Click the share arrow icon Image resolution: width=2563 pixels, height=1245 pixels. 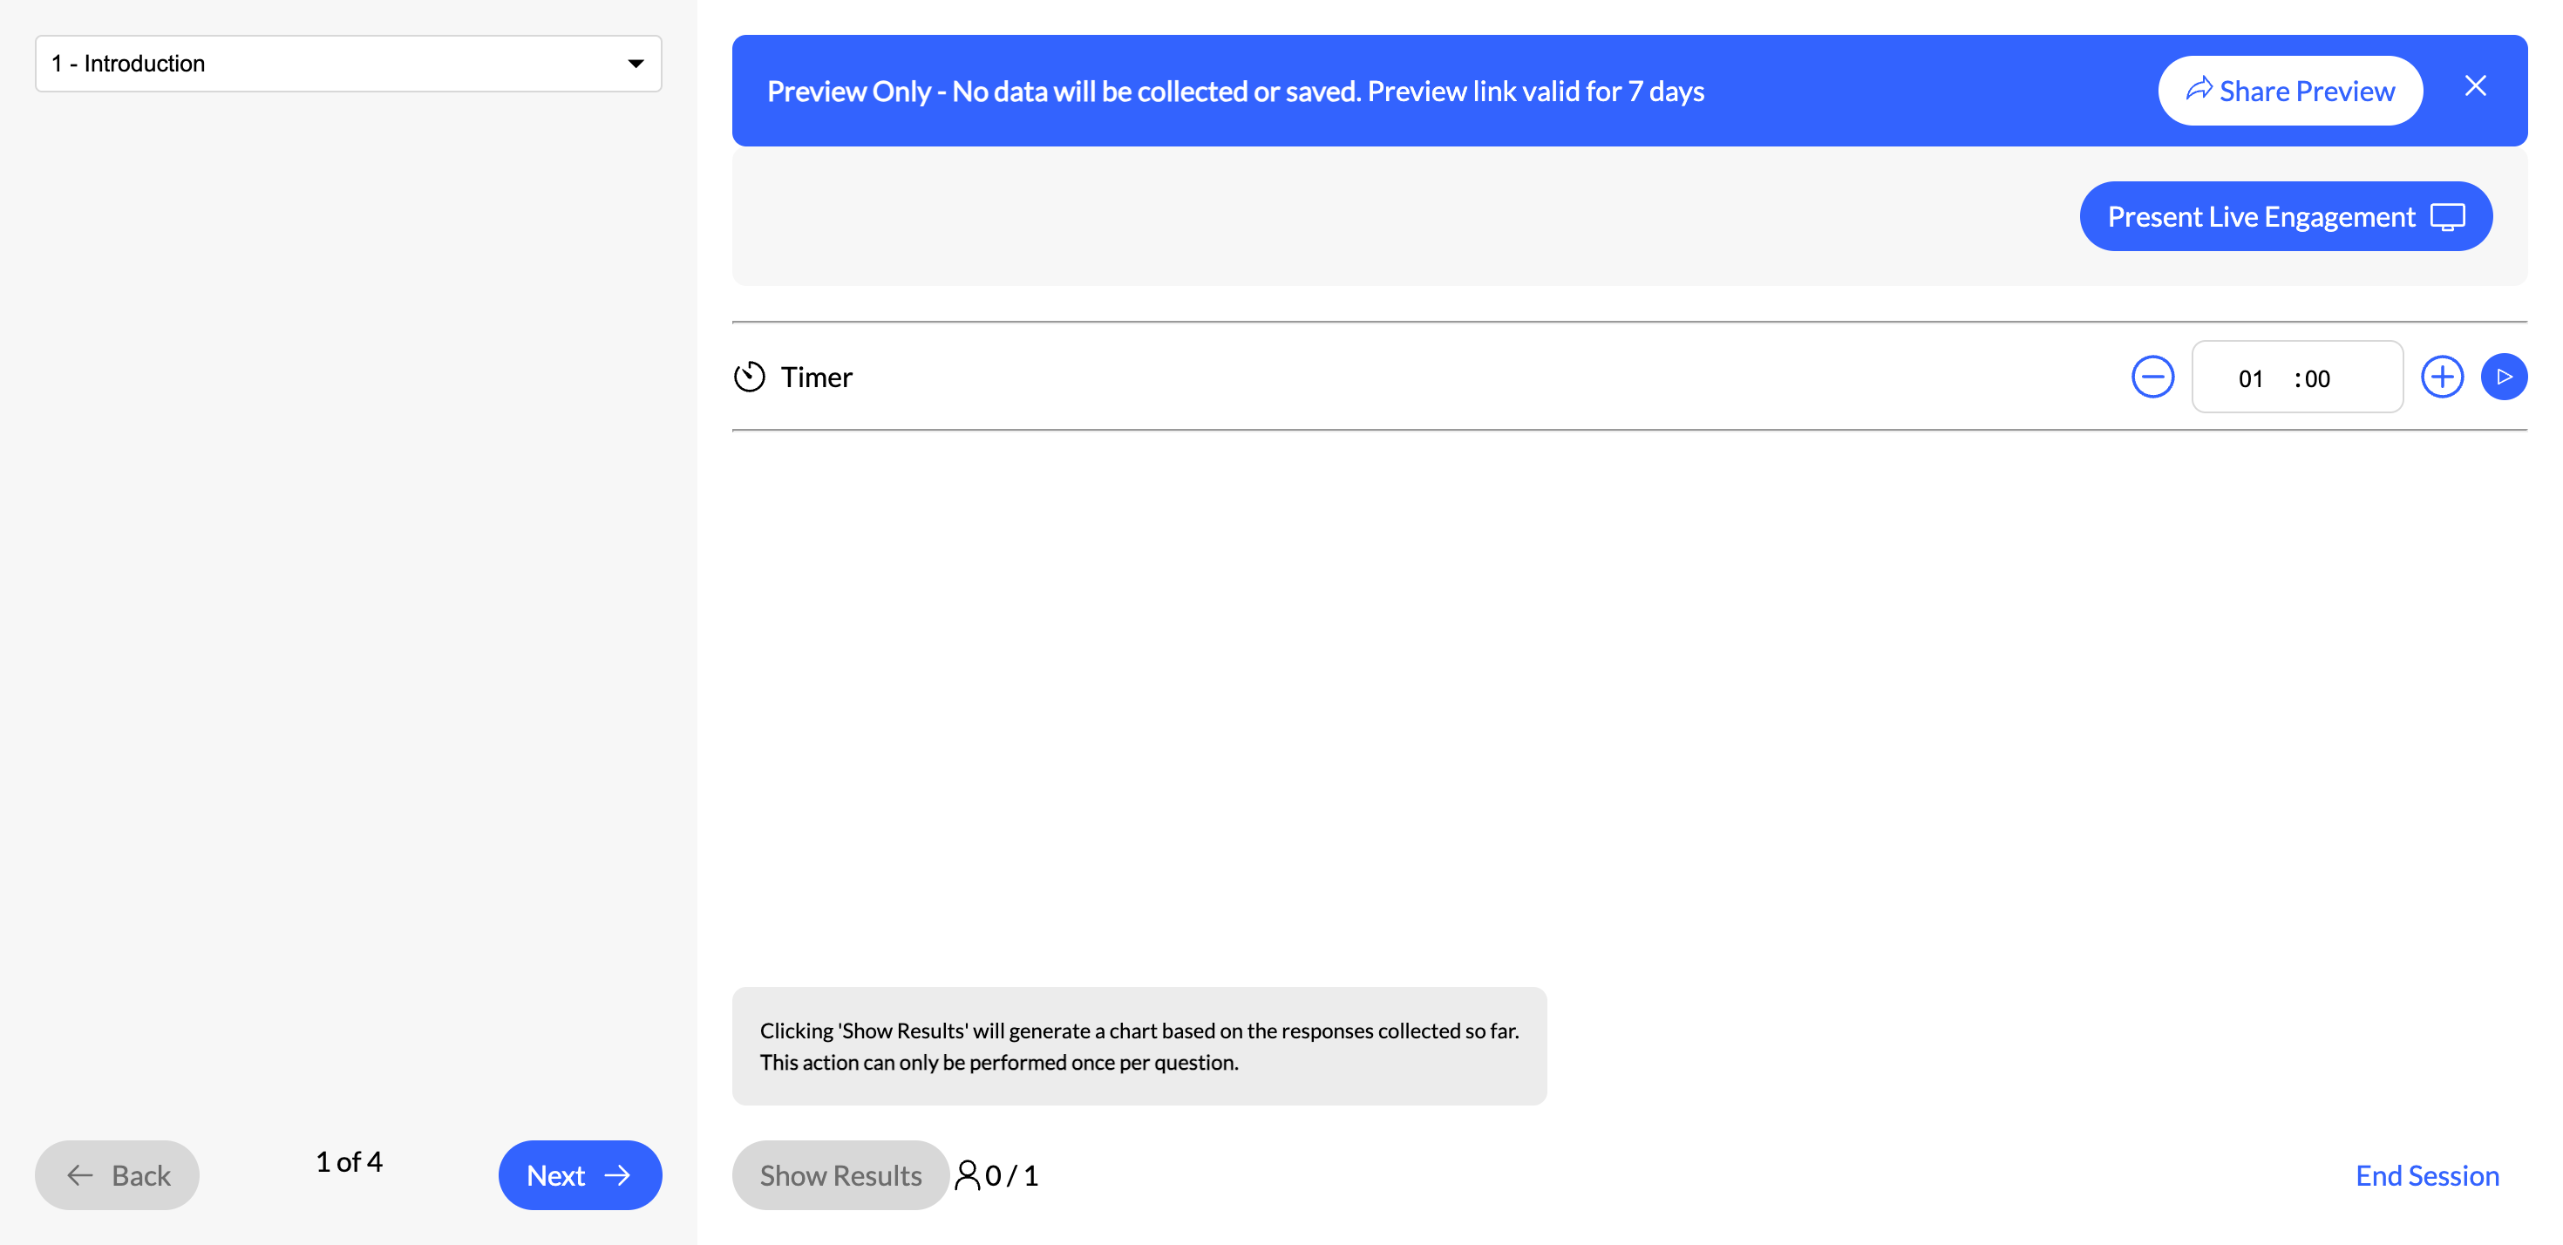[x=2198, y=90]
